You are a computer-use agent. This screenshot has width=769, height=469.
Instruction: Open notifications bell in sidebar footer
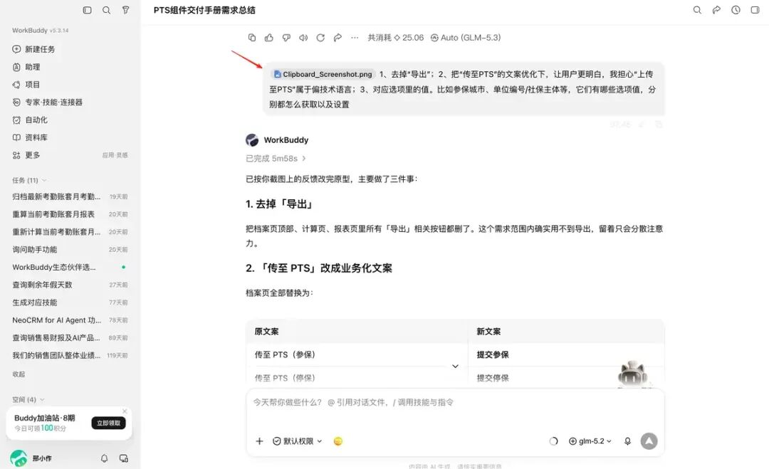pyautogui.click(x=104, y=458)
